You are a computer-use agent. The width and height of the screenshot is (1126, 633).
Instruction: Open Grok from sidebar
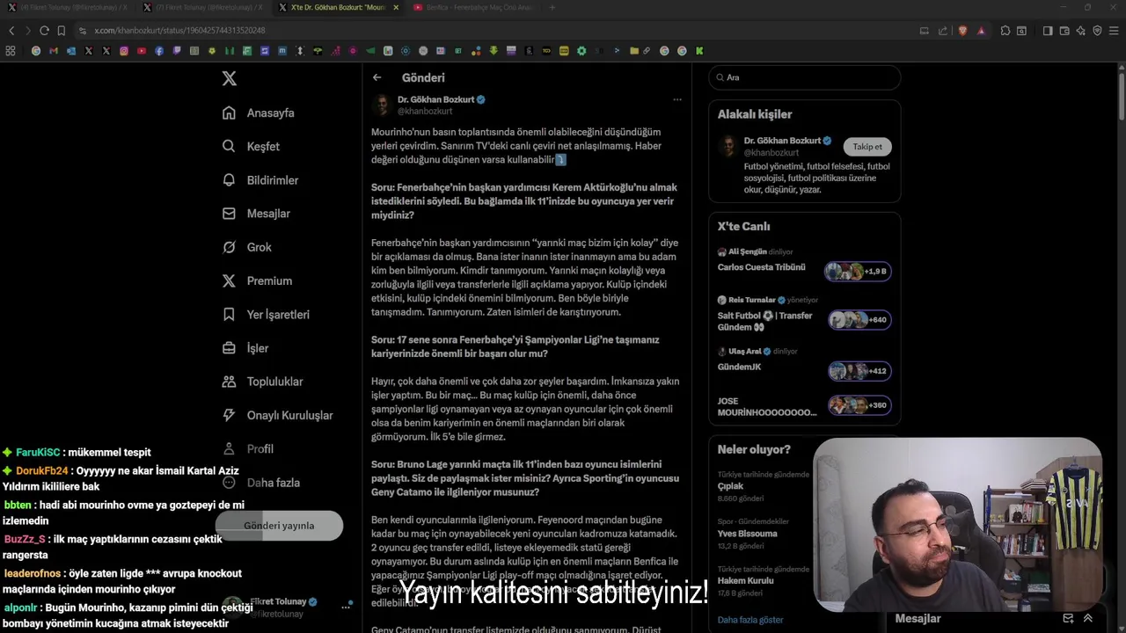246,247
